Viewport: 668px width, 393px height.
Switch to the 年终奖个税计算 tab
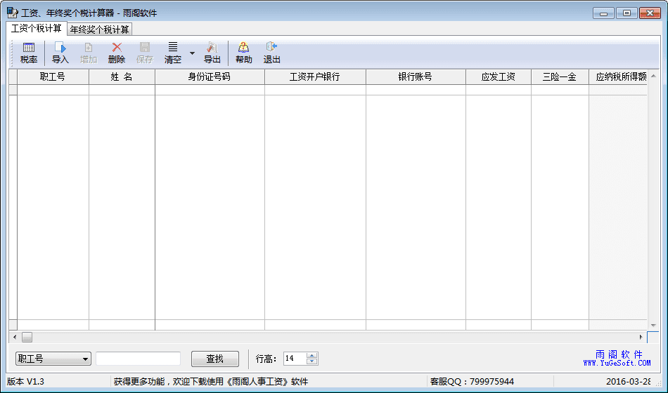[x=100, y=29]
